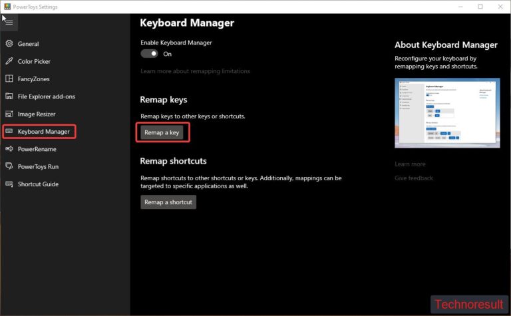This screenshot has width=511, height=316.
Task: Click the FancyZones layout icon
Action: click(9, 79)
